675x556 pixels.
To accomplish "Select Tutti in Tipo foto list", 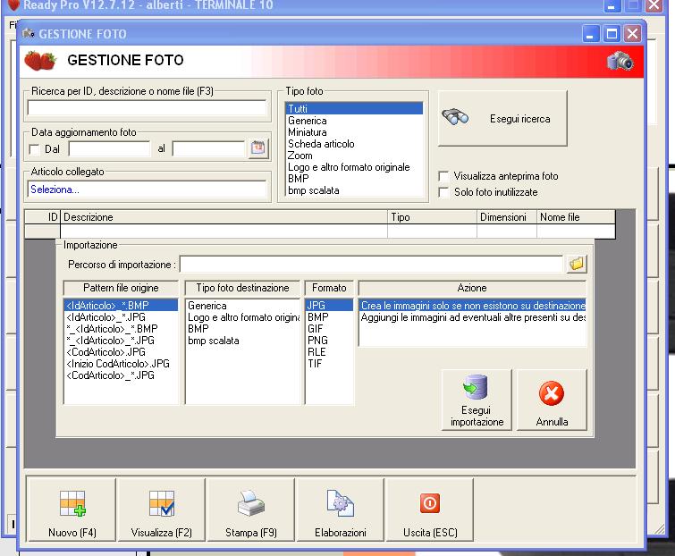I will coord(353,108).
